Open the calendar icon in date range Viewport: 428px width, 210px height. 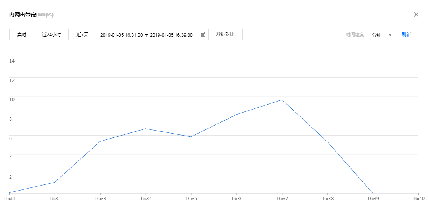(x=203, y=35)
